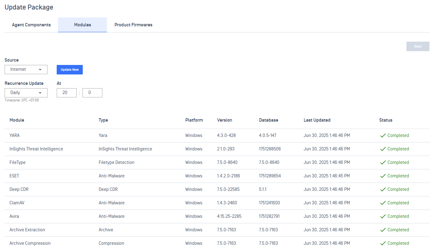
Task: Click the Save button
Action: click(x=418, y=46)
